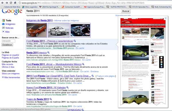Screen dimensions: 172x111
Task: Open En caché for ventacarros result
Action: [80, 48]
